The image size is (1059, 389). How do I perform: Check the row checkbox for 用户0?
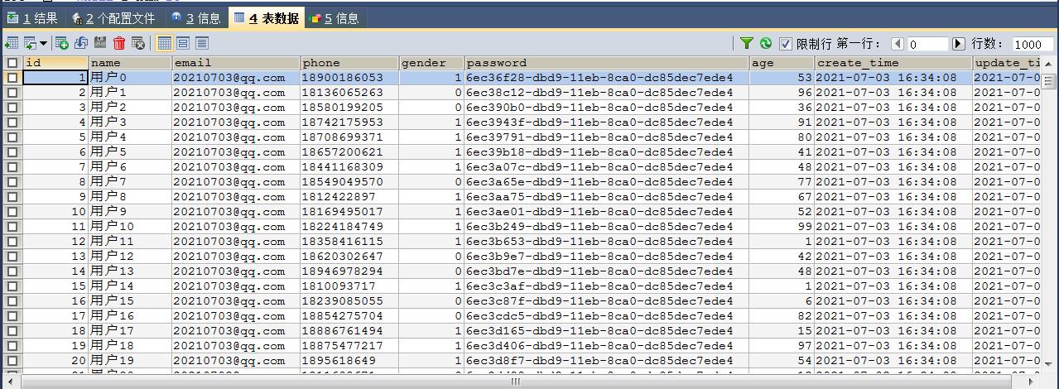(12, 78)
